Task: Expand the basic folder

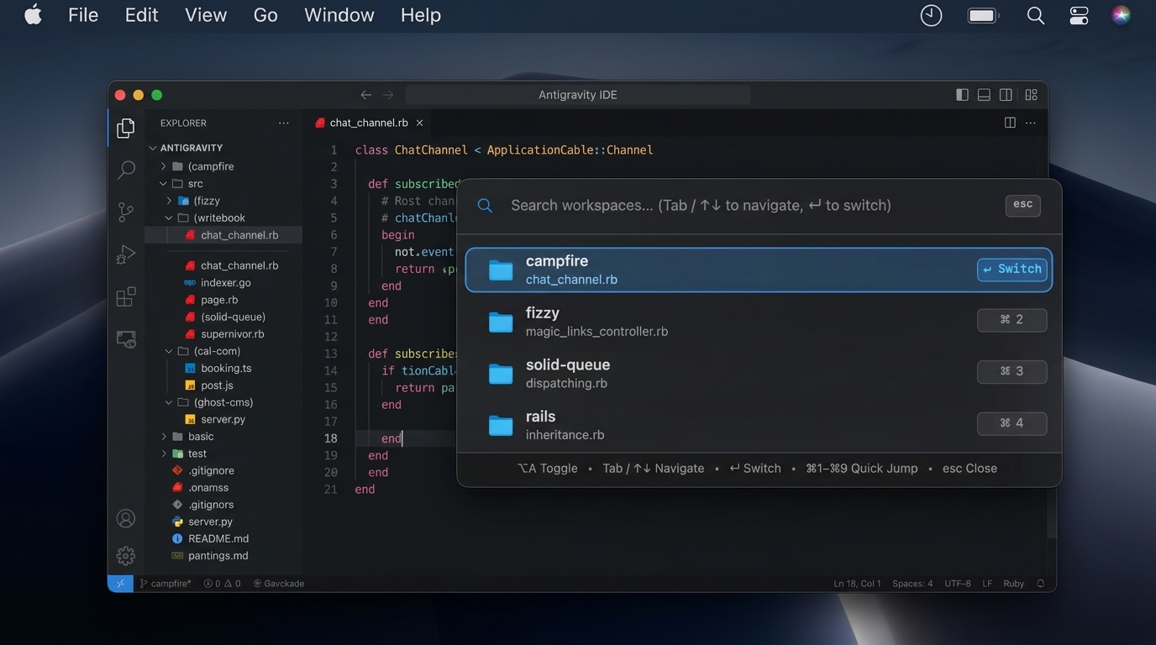Action: coord(163,437)
